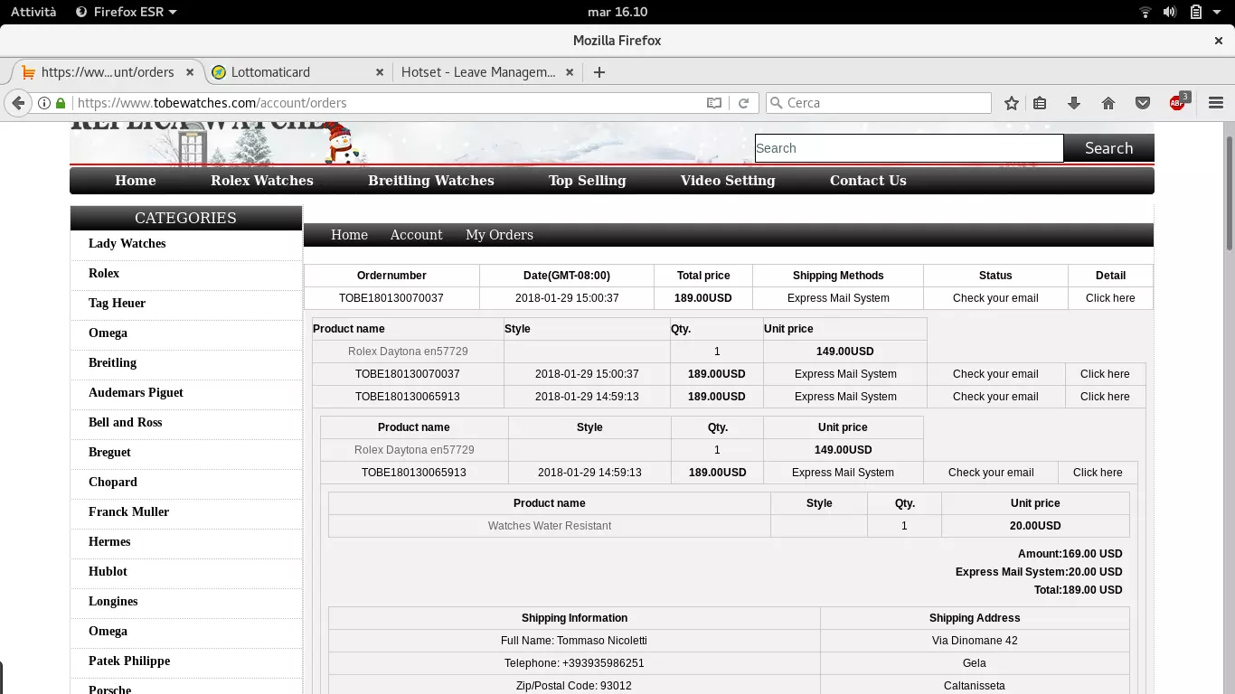Click the Total price column header
The width and height of the screenshot is (1235, 694).
coord(703,276)
